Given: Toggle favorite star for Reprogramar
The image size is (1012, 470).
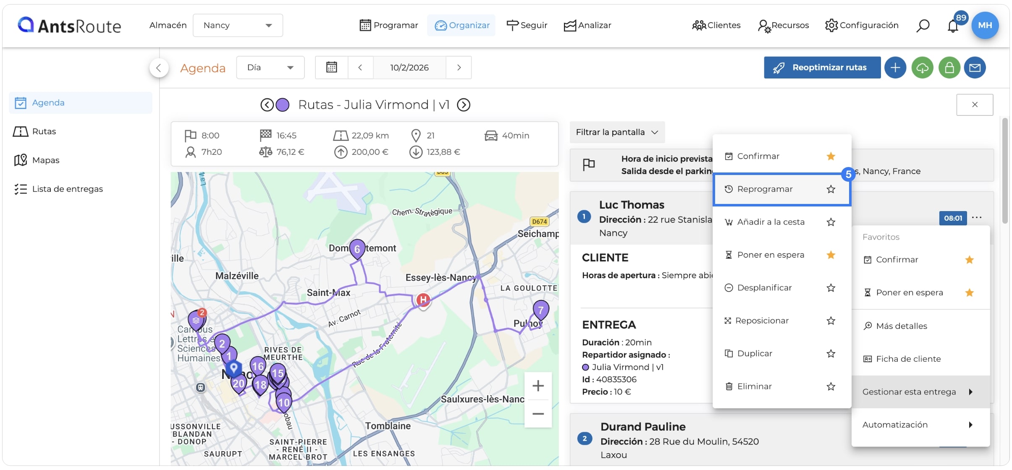Looking at the screenshot, I should [x=831, y=189].
